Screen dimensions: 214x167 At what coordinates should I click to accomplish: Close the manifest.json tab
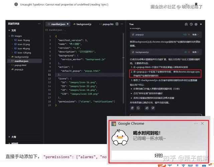(x=68, y=24)
